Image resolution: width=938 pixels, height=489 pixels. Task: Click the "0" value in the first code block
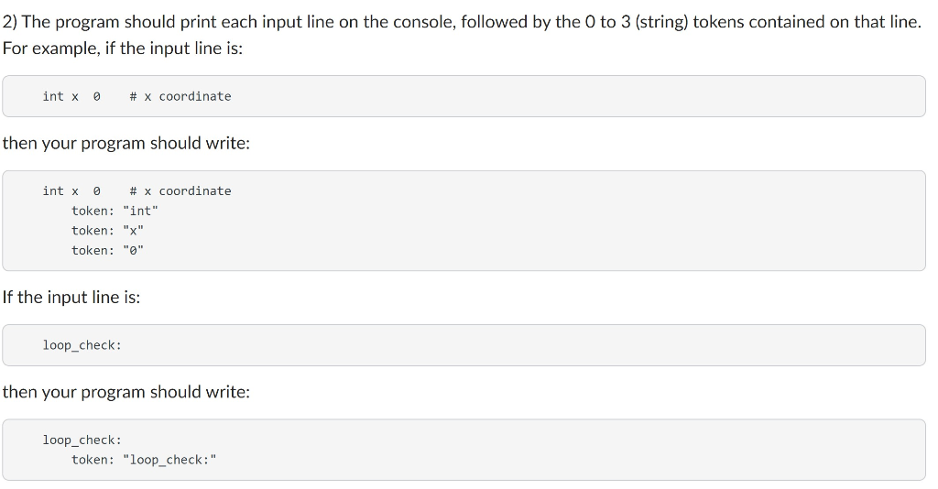(97, 96)
